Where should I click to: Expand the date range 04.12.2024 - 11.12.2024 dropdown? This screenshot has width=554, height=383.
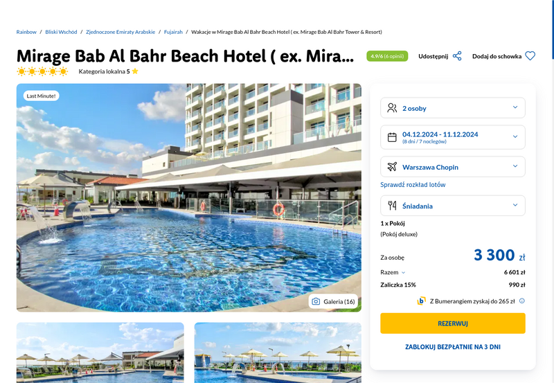(x=453, y=137)
